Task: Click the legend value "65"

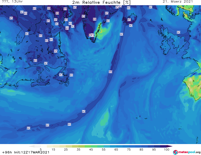Action: pos(116,150)
